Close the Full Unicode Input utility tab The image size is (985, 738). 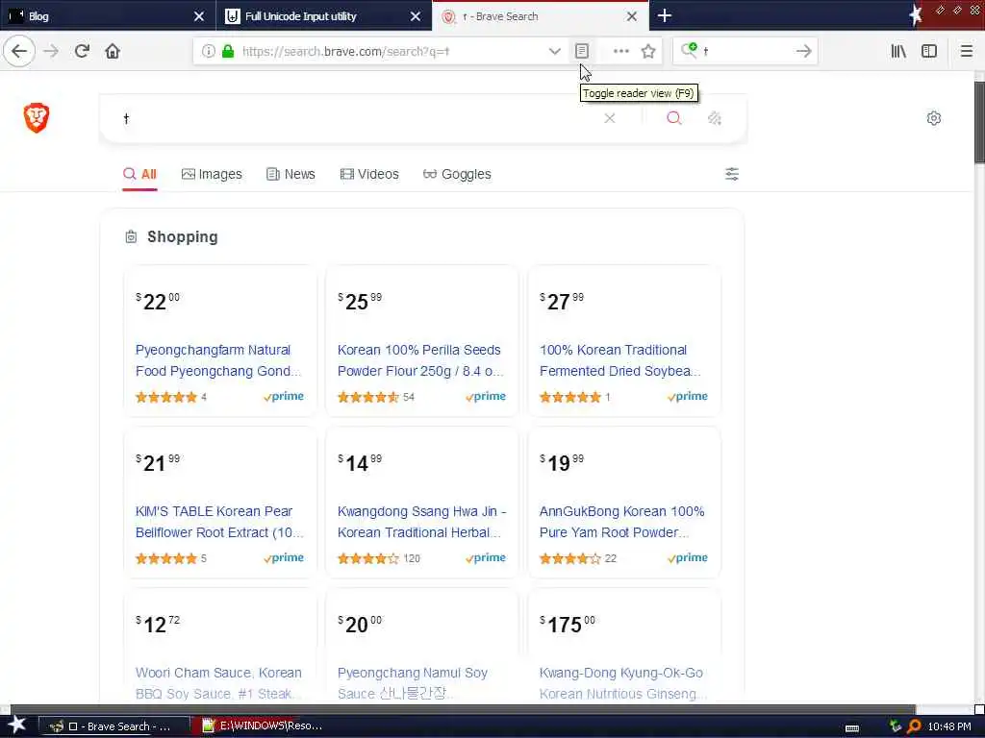pos(416,16)
